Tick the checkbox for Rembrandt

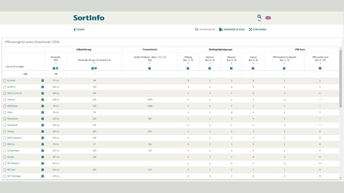pyautogui.click(x=5, y=125)
